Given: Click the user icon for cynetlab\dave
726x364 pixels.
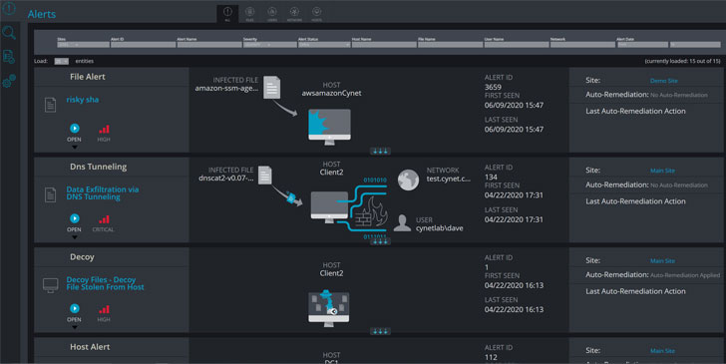Looking at the screenshot, I should (402, 223).
